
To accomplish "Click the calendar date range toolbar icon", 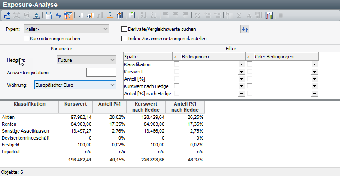I will tap(48, 15).
